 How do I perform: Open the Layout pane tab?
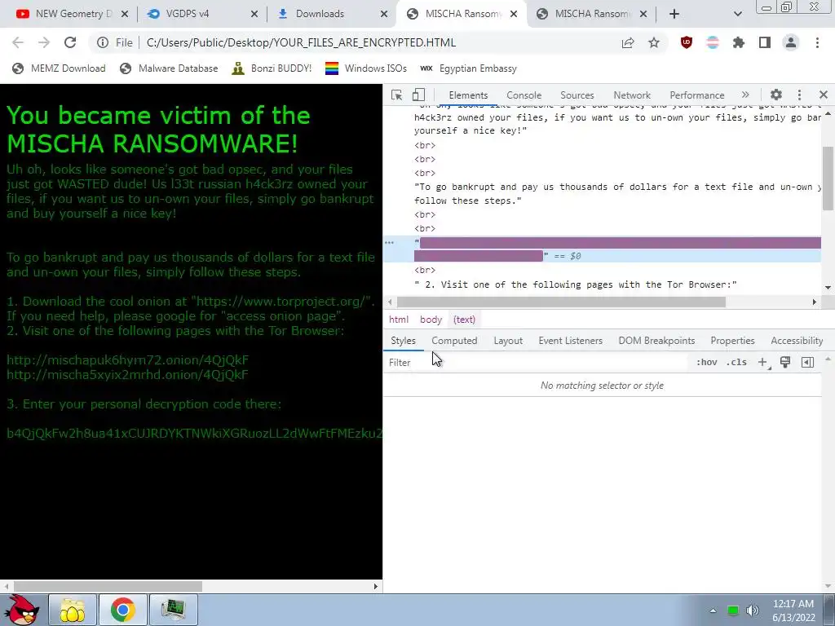point(508,341)
